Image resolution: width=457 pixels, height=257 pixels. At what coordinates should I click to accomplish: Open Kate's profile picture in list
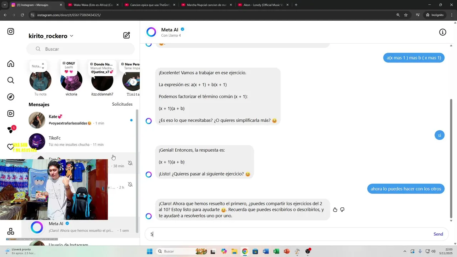click(x=37, y=120)
